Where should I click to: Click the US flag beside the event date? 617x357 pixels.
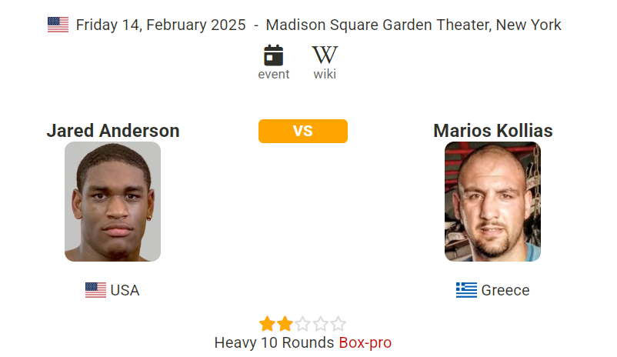58,25
